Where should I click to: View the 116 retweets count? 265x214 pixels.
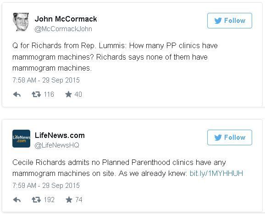[49, 94]
